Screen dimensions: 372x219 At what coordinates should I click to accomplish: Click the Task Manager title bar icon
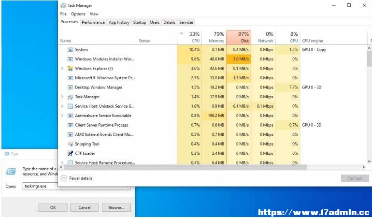[63, 5]
